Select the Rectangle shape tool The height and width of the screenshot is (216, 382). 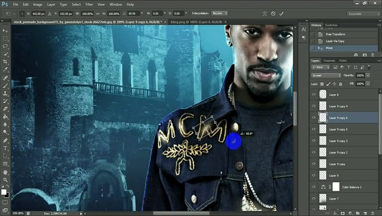tap(5, 164)
